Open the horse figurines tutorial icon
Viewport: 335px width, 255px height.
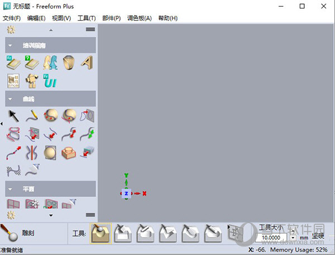click(50, 62)
